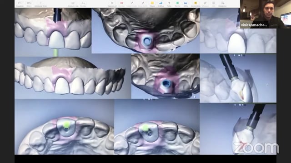Open the Zoom percentage dropdown
This screenshot has width=291, height=163.
29,3
